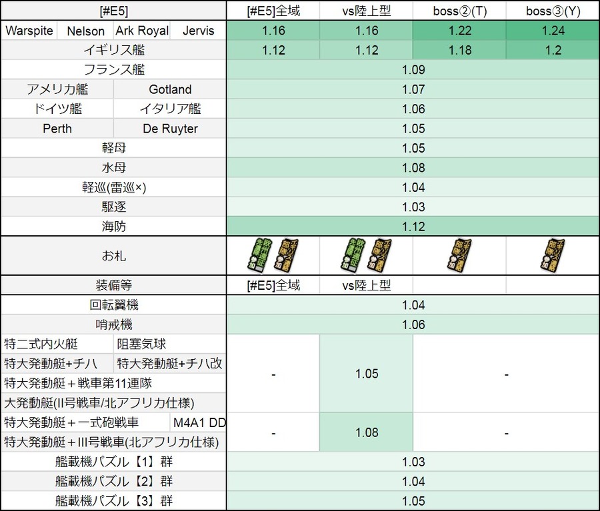This screenshot has height=511, width=600.
Task: Click the gold tag icon under [#E5]全域
Action: (x=286, y=255)
